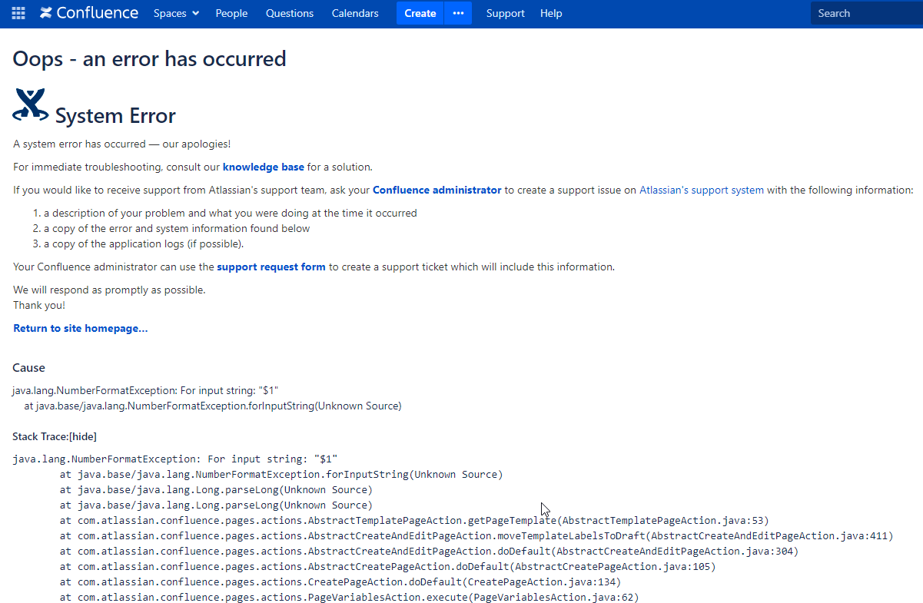Click list item 'a description of your problem'

pyautogui.click(x=230, y=213)
